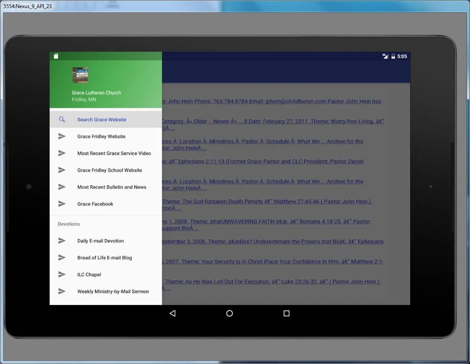Tap the Android back navigation button
This screenshot has width=470, height=364.
coord(173,314)
